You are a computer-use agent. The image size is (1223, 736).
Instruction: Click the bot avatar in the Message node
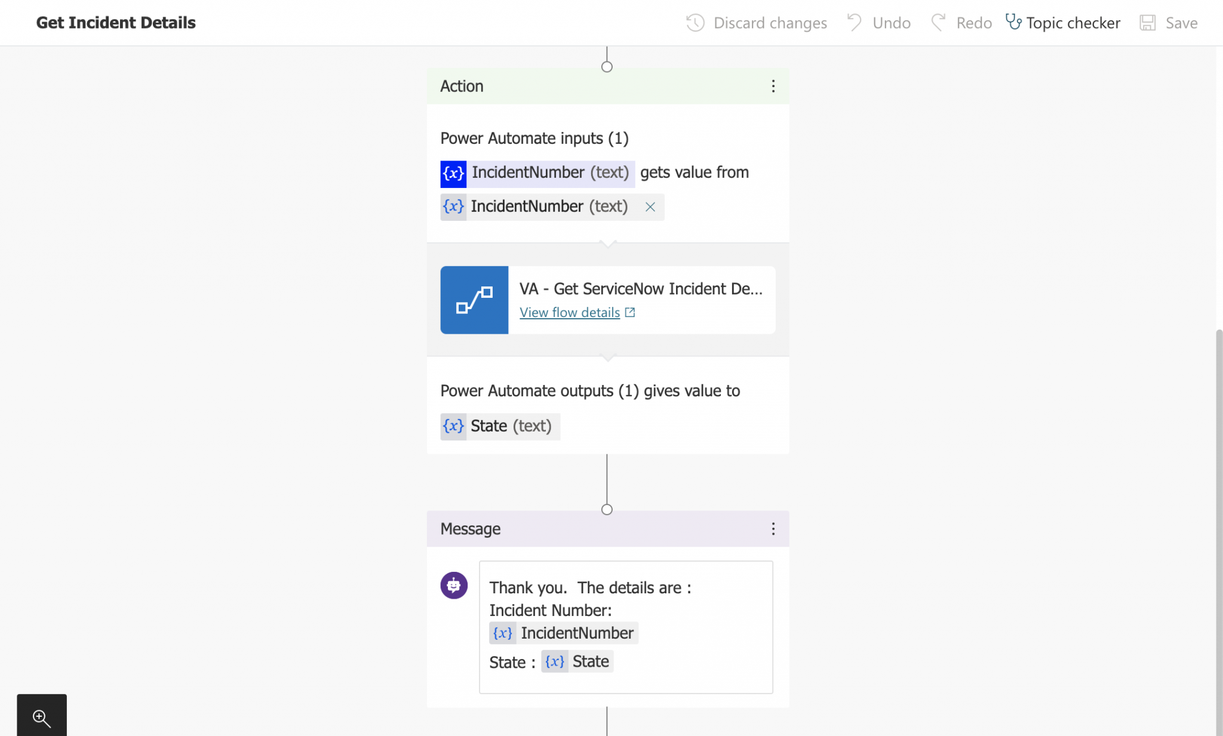[x=454, y=585]
